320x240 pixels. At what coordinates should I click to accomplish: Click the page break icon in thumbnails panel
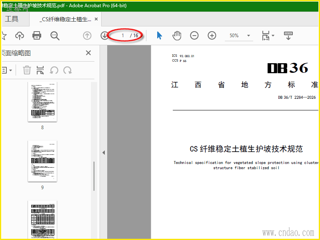point(40,70)
